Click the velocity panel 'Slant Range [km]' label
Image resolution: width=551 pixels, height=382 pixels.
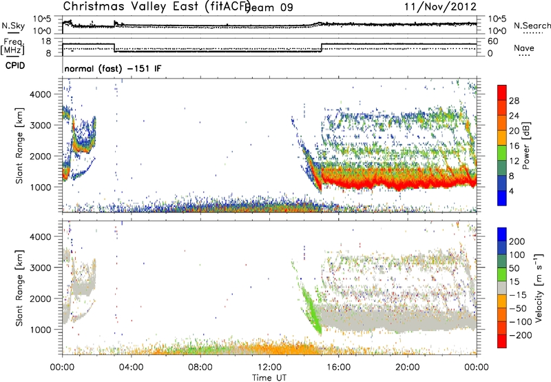tap(19, 288)
